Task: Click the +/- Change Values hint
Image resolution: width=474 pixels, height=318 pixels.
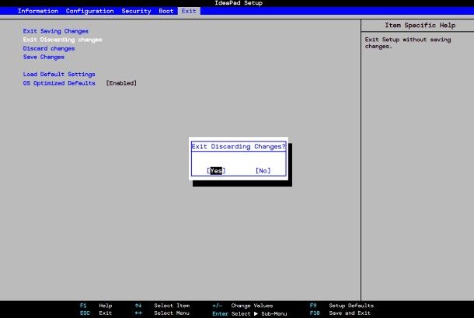Action: click(x=241, y=306)
